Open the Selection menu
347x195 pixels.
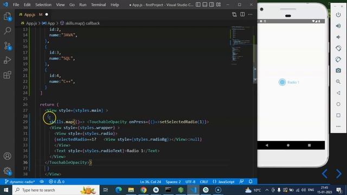(x=43, y=5)
